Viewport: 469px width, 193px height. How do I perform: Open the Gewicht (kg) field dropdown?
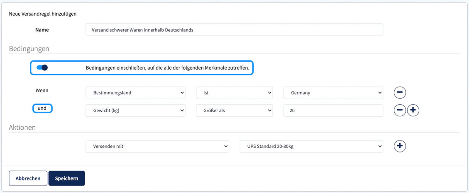(135, 110)
